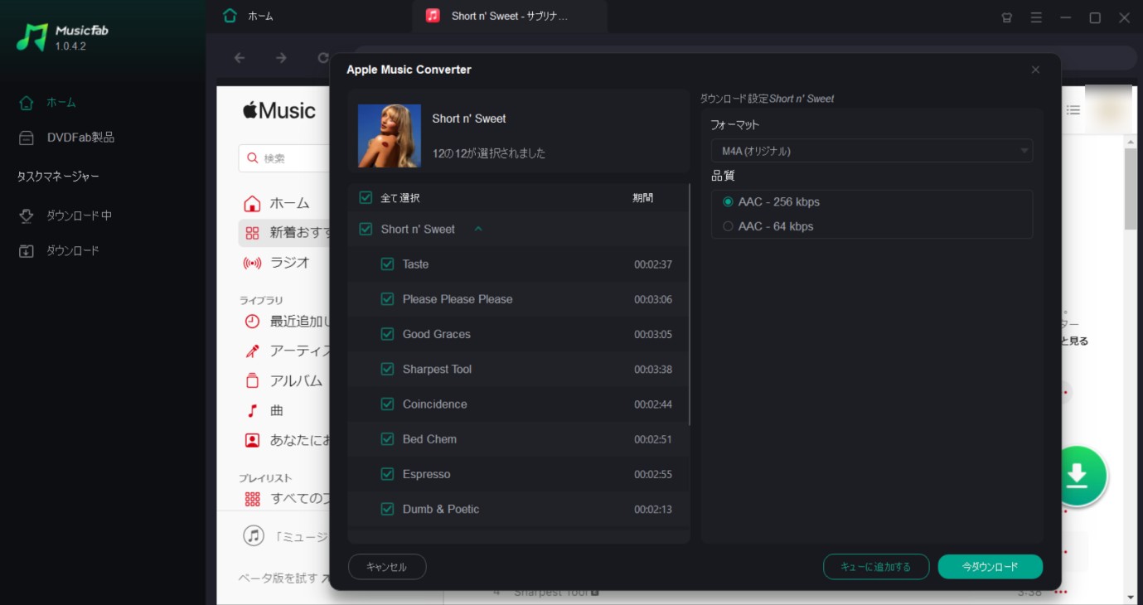Click the Apple Music logo
This screenshot has width=1143, height=605.
279,110
